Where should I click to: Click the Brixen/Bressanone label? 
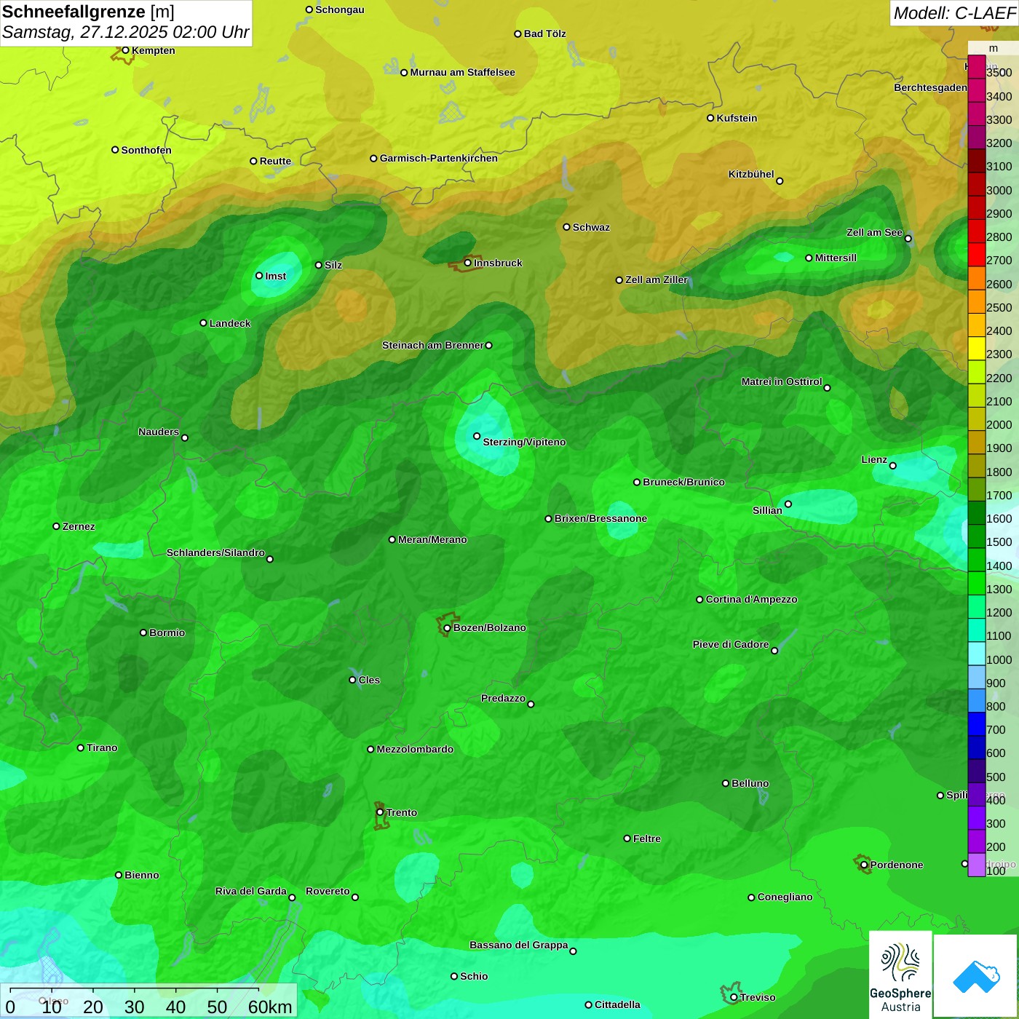pos(600,518)
